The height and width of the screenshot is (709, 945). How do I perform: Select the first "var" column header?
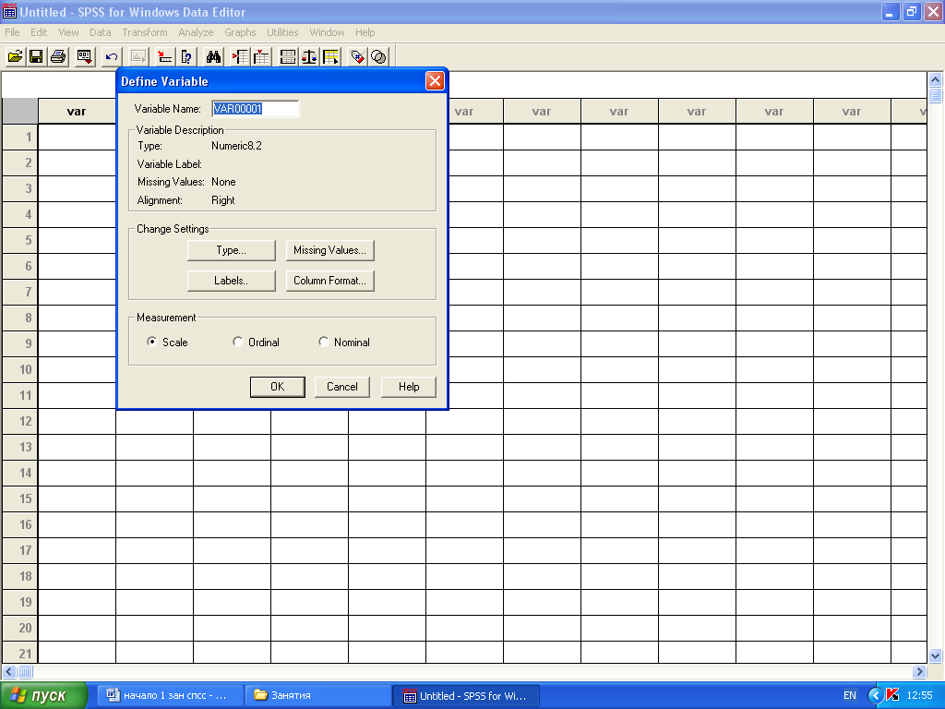pos(77,111)
